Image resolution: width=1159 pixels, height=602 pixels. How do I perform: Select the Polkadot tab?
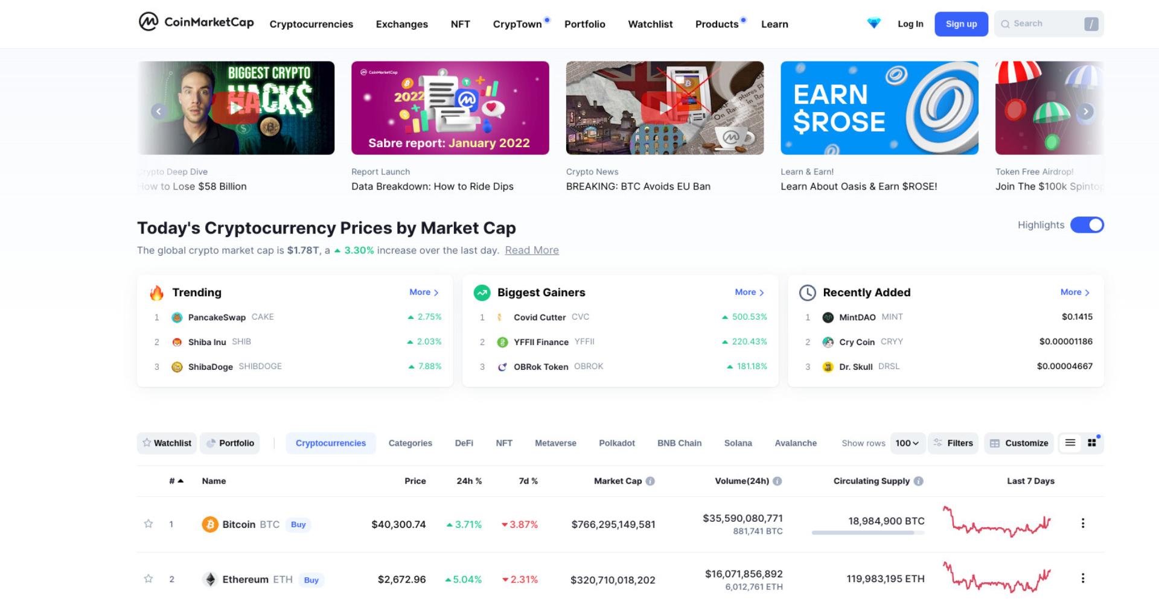tap(616, 443)
